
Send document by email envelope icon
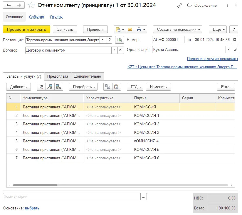tap(130, 29)
